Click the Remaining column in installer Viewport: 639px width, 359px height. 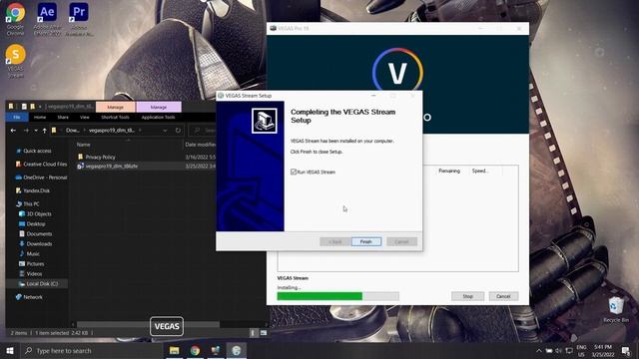[449, 171]
